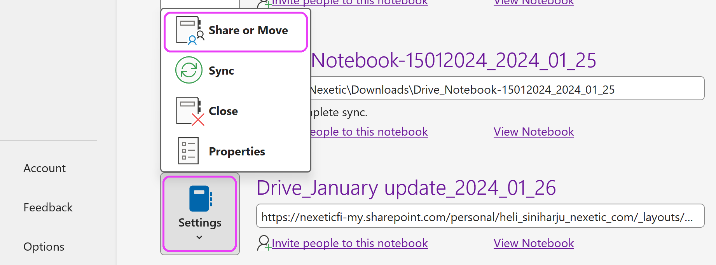Click the blue notebook icon in Settings
The width and height of the screenshot is (716, 265).
tap(201, 199)
